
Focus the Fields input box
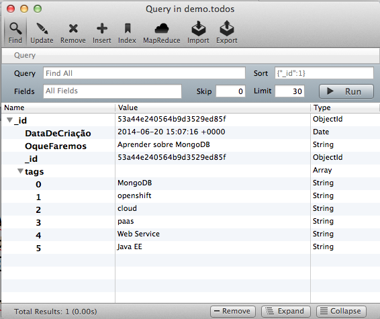112,91
